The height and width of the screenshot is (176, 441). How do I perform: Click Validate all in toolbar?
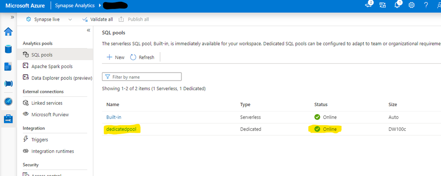pyautogui.click(x=97, y=19)
